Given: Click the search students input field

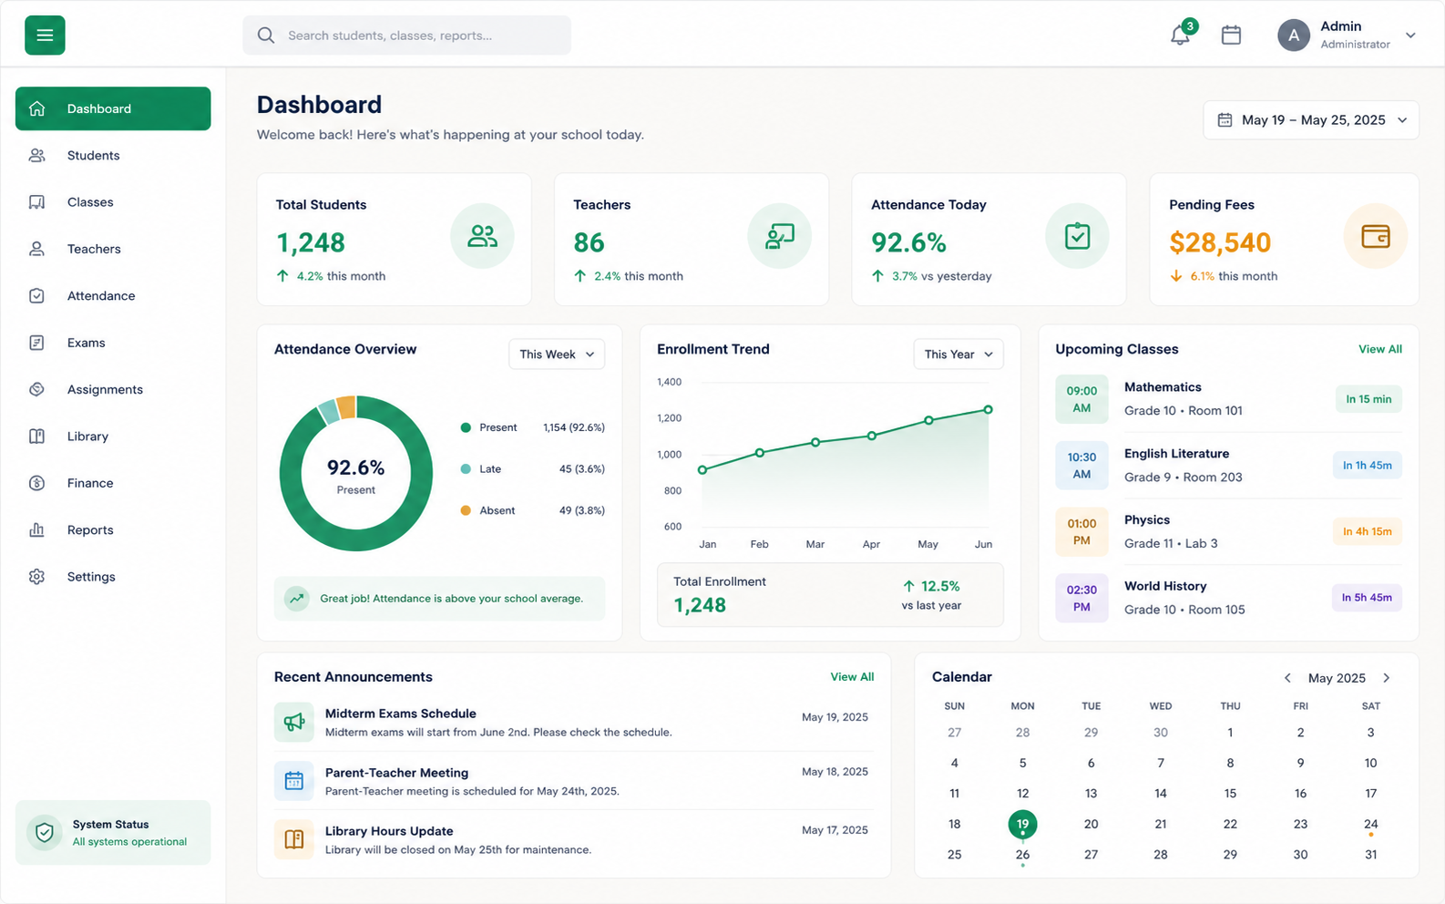Looking at the screenshot, I should coord(406,36).
